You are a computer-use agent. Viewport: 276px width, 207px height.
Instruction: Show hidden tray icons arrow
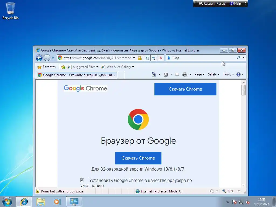(228, 202)
